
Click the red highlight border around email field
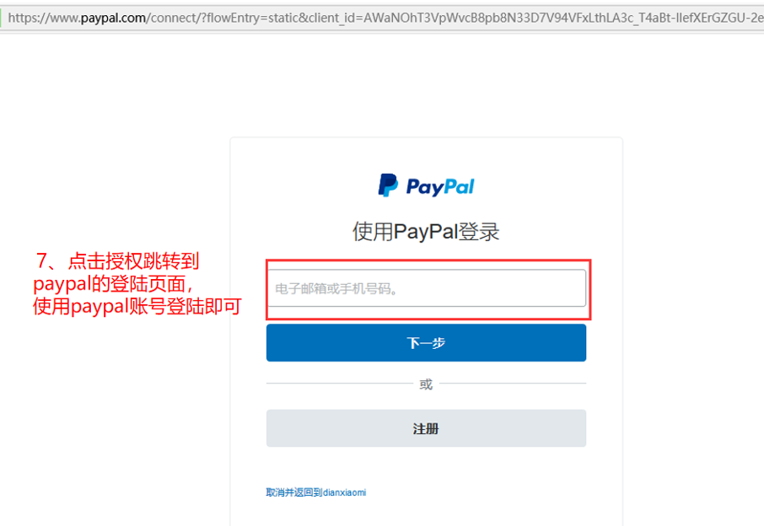(x=428, y=260)
